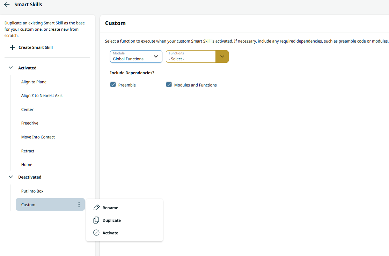Click the pencil Rename icon
The height and width of the screenshot is (256, 389).
coord(97,208)
